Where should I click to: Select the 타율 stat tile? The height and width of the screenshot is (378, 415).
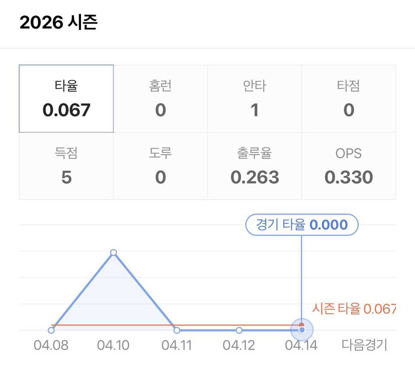[66, 99]
